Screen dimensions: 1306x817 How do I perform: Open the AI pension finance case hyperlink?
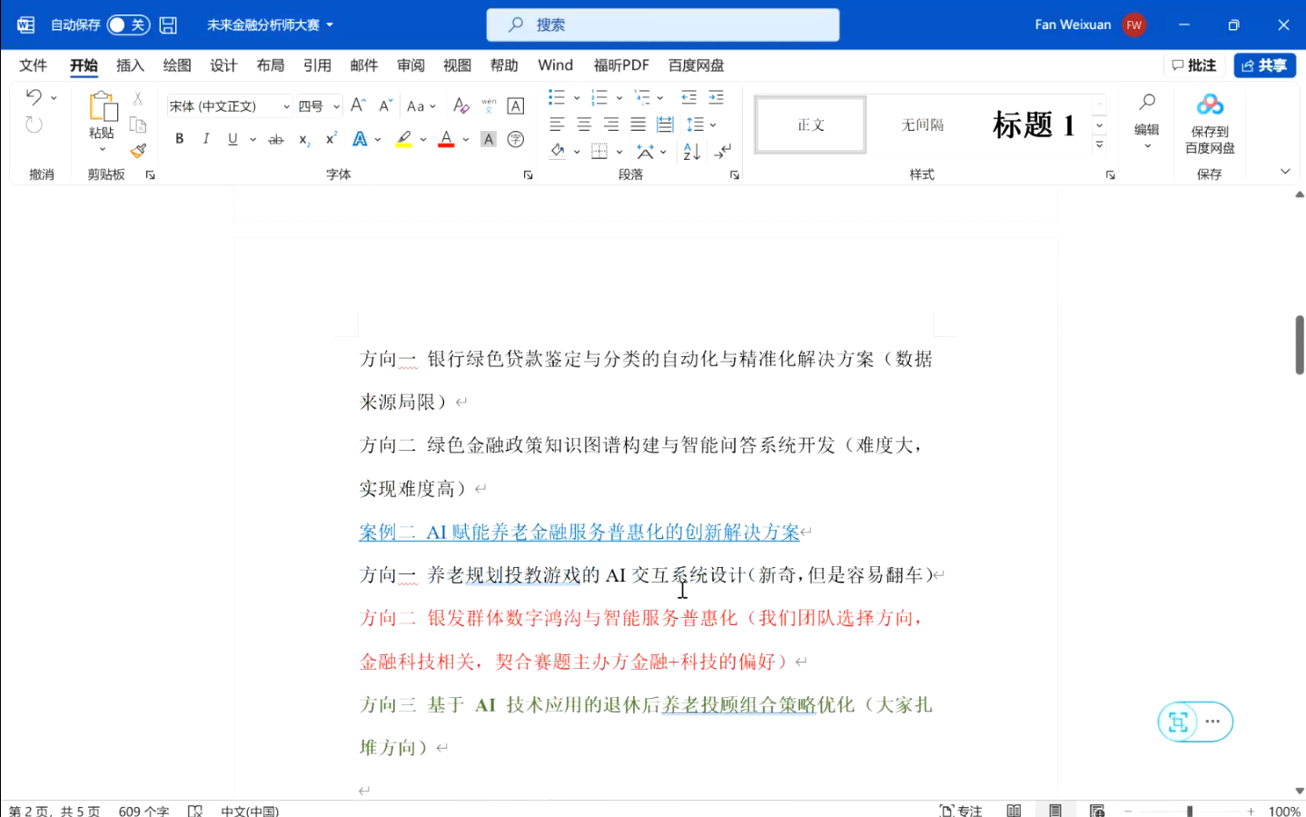(579, 533)
